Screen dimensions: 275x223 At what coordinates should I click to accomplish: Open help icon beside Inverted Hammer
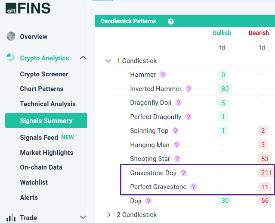point(189,89)
